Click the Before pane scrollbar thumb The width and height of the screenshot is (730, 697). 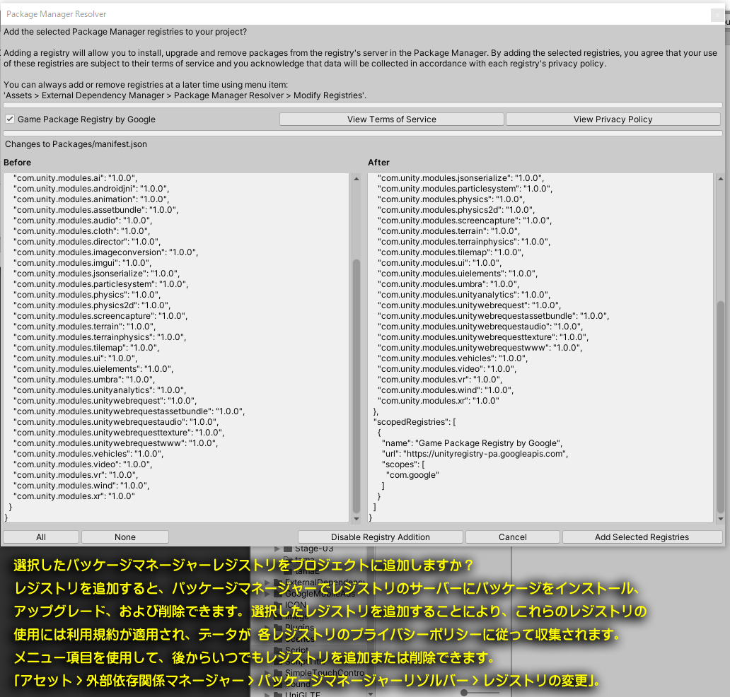[x=357, y=386]
